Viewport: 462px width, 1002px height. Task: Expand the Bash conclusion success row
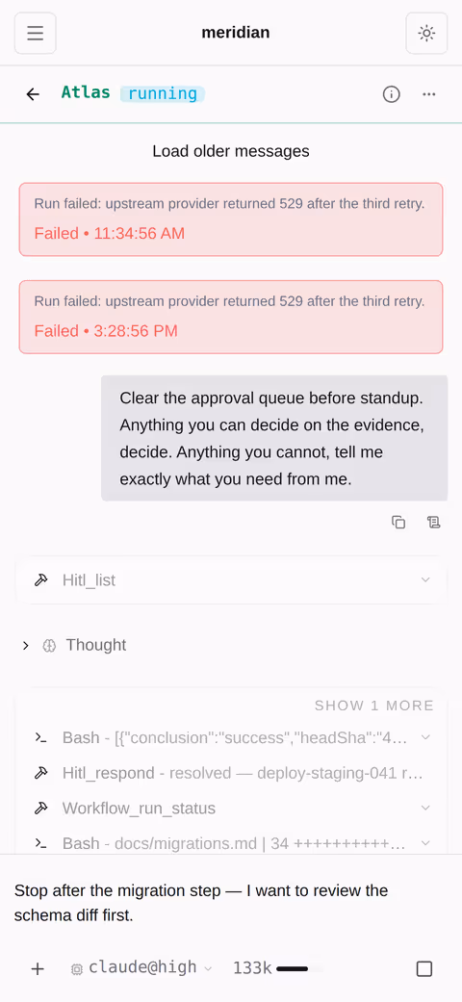coord(231,738)
